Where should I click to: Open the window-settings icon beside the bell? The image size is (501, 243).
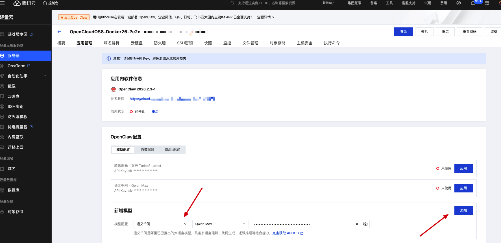487,3
